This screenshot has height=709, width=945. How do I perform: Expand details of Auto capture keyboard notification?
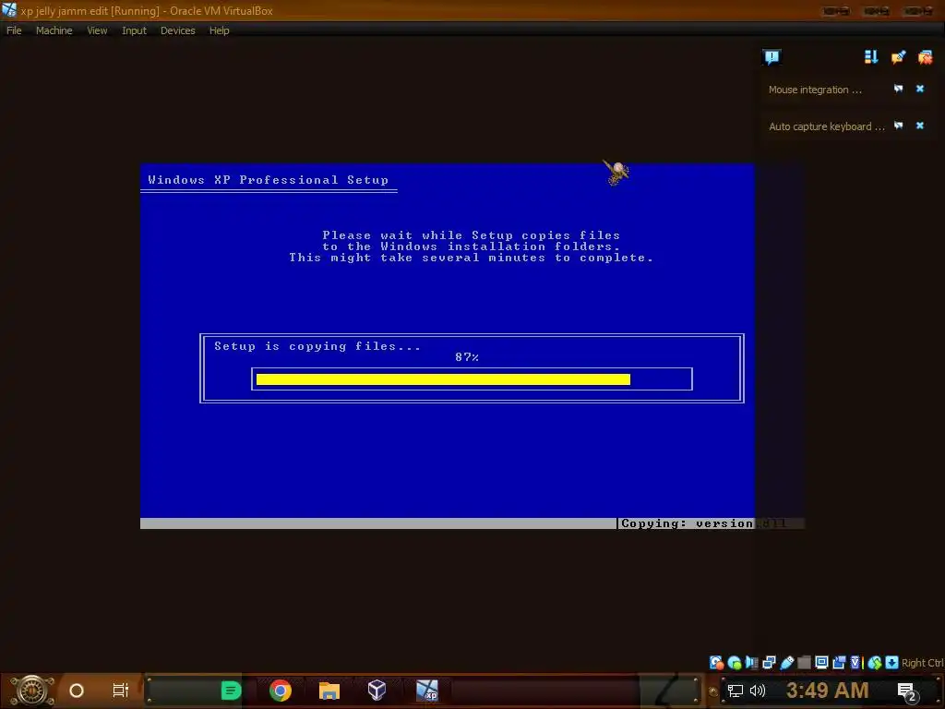pyautogui.click(x=898, y=126)
